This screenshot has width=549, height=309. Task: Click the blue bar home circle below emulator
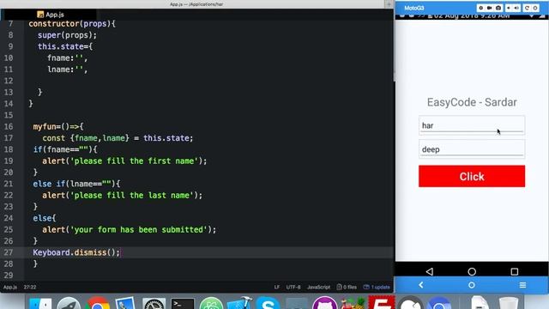(472, 285)
